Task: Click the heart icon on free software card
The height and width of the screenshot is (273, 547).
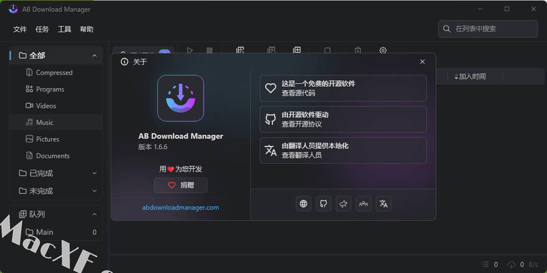Action: point(271,88)
